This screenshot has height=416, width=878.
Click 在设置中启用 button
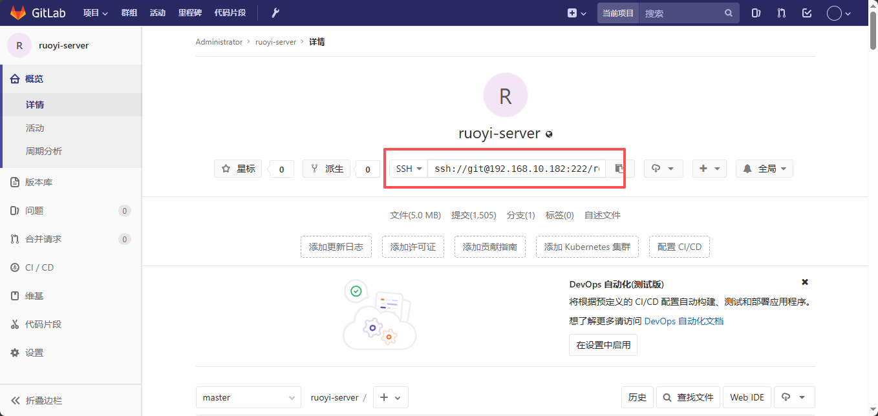(x=603, y=345)
